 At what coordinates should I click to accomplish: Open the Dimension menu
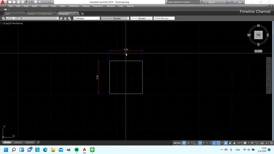(74, 6)
